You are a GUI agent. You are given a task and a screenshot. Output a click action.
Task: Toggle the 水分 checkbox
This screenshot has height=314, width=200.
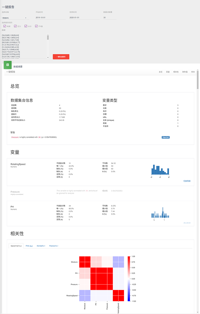pos(26,26)
